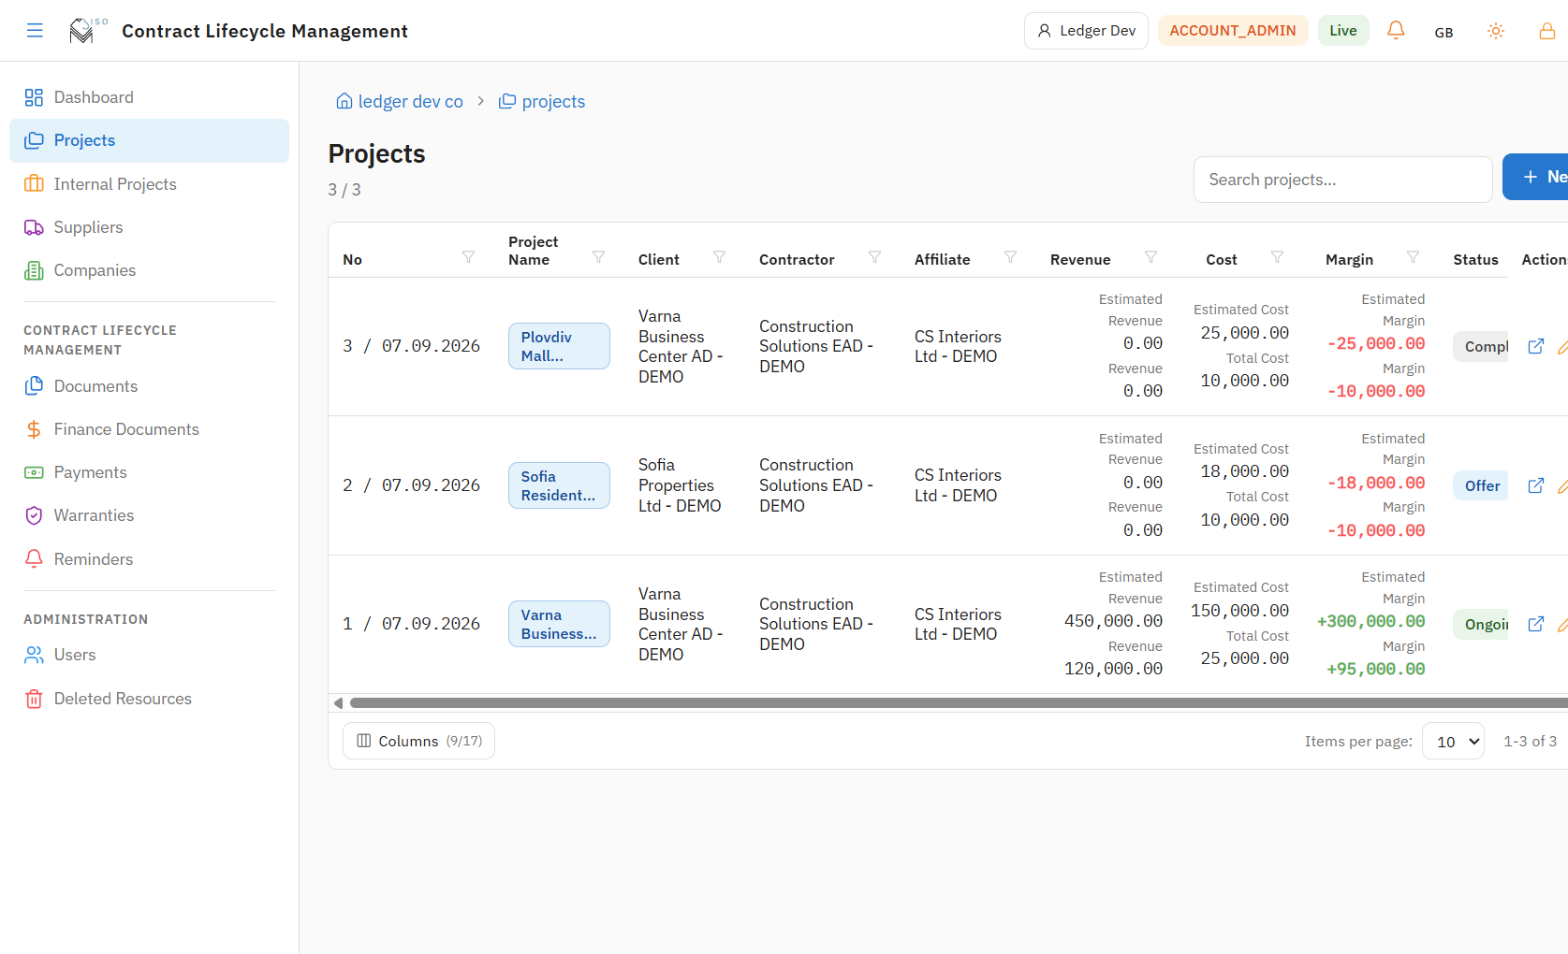This screenshot has height=954, width=1568.
Task: Open Suppliers in sidebar
Action: click(x=149, y=227)
